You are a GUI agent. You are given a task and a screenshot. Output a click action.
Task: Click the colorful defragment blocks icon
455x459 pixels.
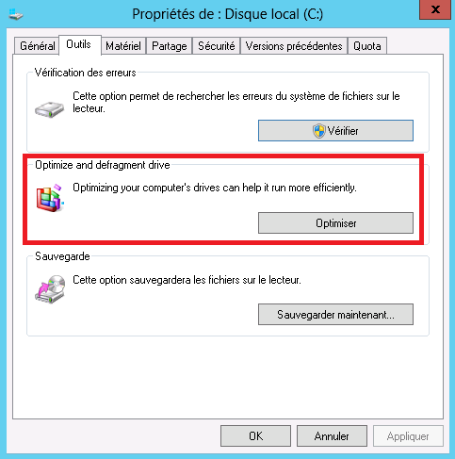tap(50, 198)
